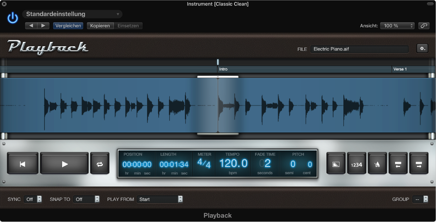Screen dimensions: 436x222
Task: Toggle the plugin power button
Action: [x=12, y=18]
